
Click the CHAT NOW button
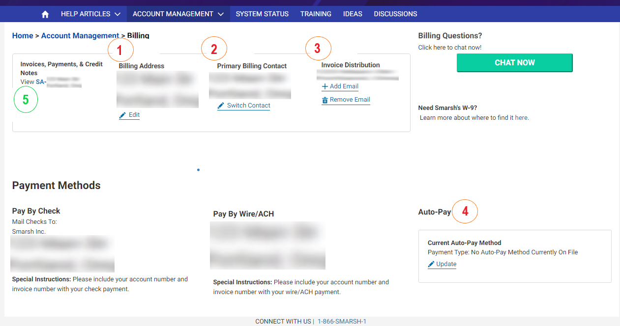coord(514,62)
